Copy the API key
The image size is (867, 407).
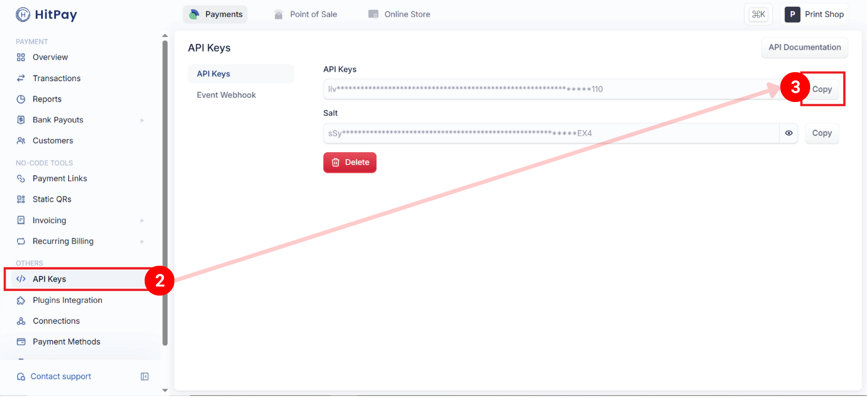tap(821, 89)
